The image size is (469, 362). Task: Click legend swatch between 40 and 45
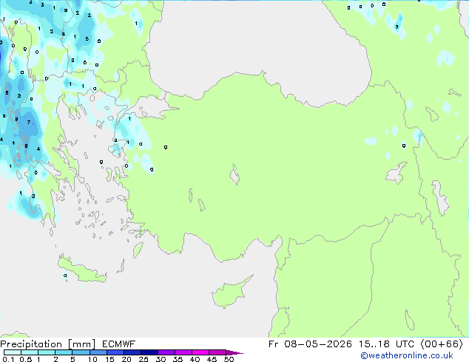[x=200, y=352]
